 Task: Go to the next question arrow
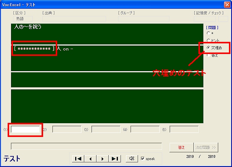pyautogui.click(x=102, y=159)
